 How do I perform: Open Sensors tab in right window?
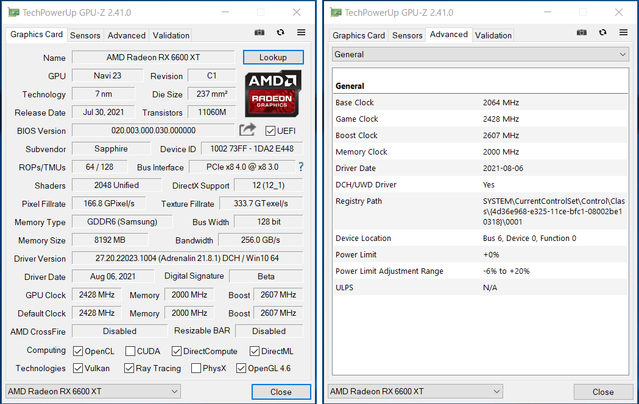click(407, 35)
